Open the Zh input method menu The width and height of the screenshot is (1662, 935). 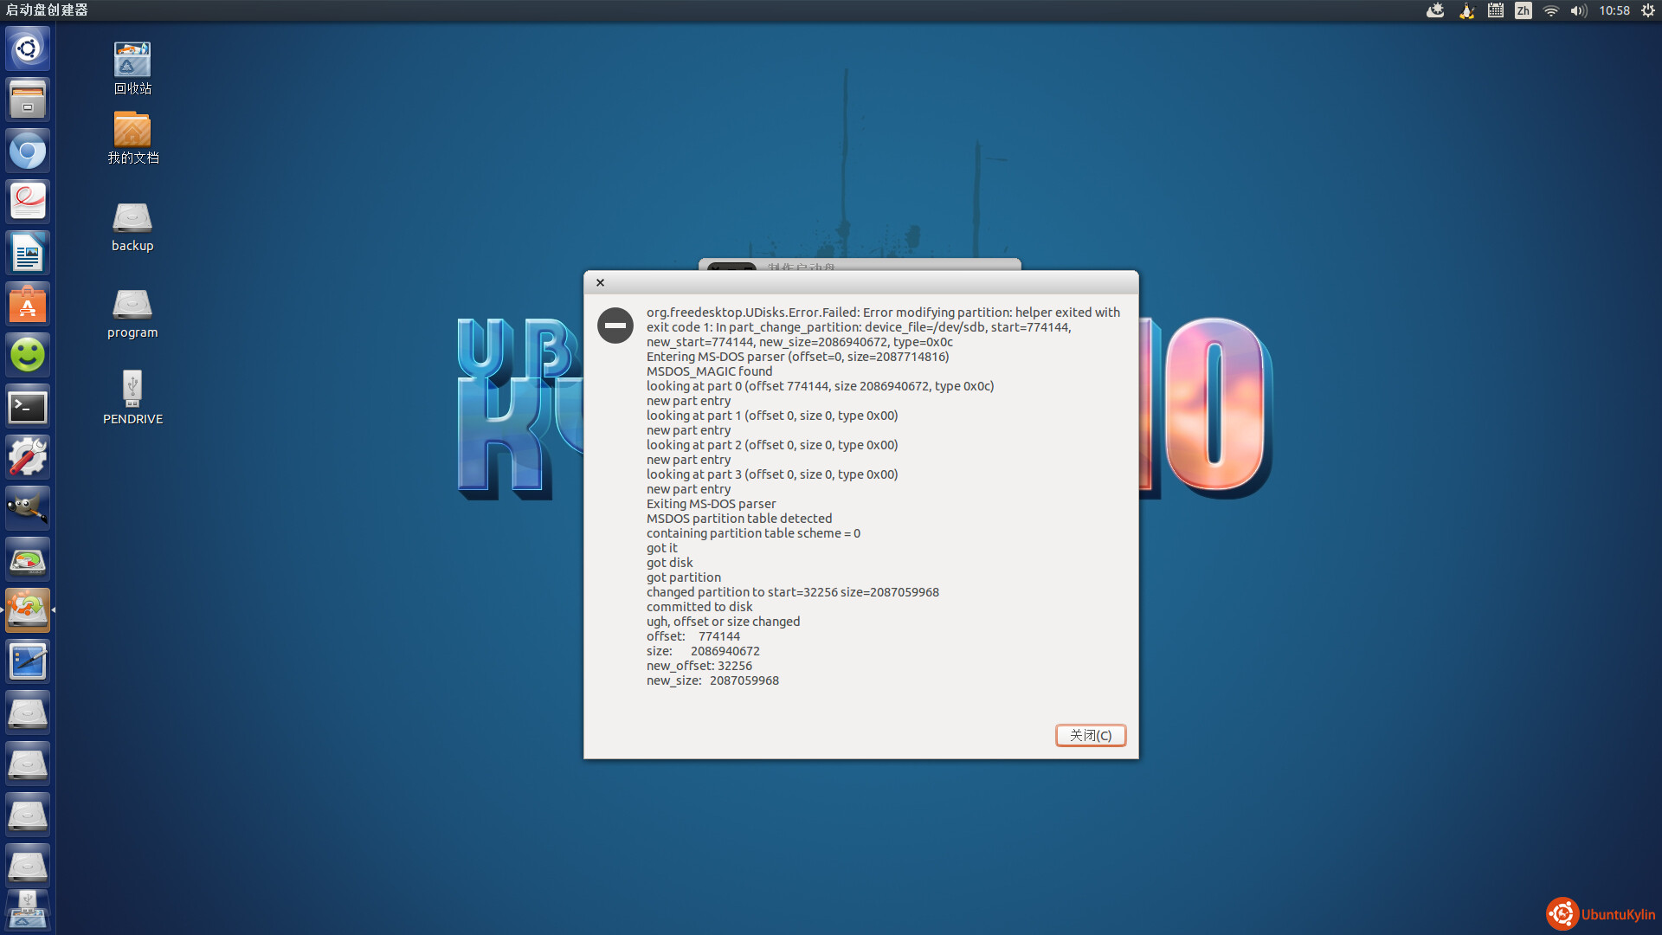click(1523, 10)
